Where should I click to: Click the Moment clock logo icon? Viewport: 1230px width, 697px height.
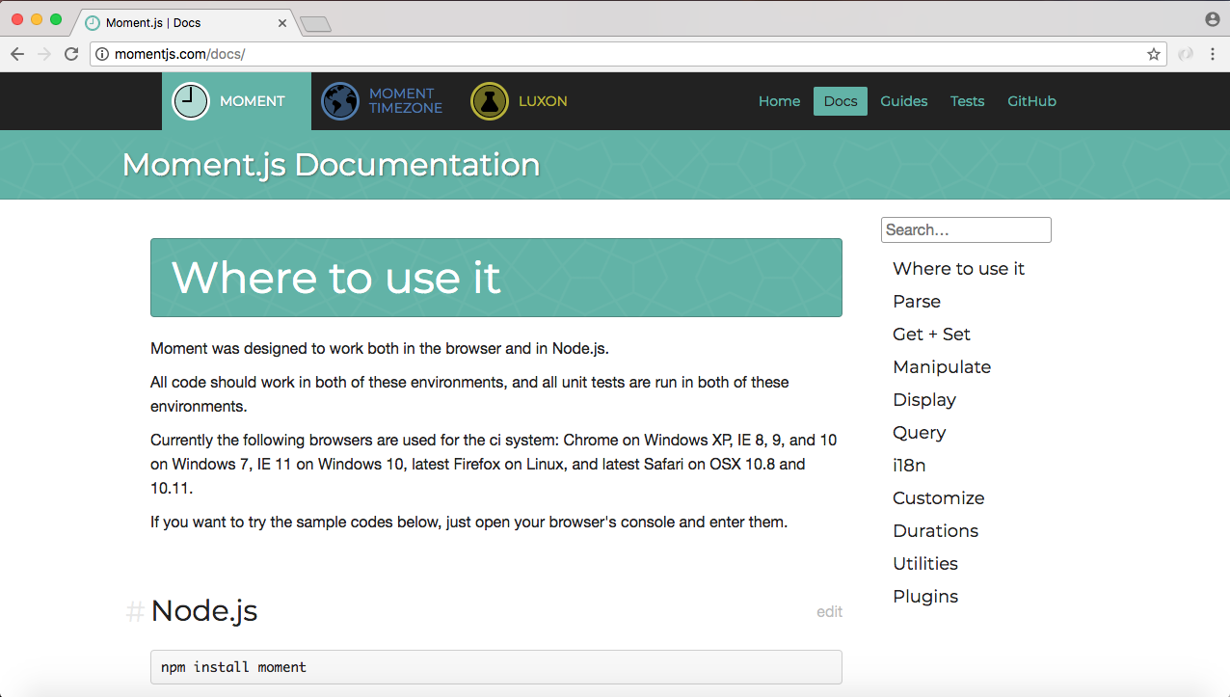coord(191,101)
